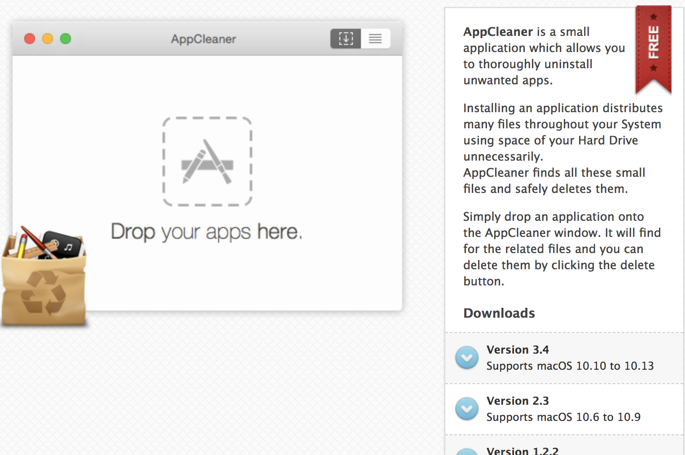Minimize the AppCleaner window with yellow button
The height and width of the screenshot is (455, 685).
click(x=48, y=39)
